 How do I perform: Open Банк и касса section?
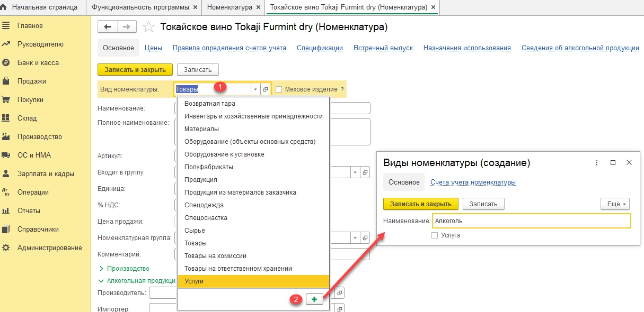38,62
